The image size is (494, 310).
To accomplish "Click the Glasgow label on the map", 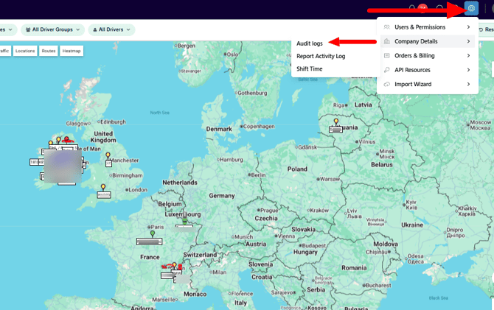I will click(x=77, y=124).
